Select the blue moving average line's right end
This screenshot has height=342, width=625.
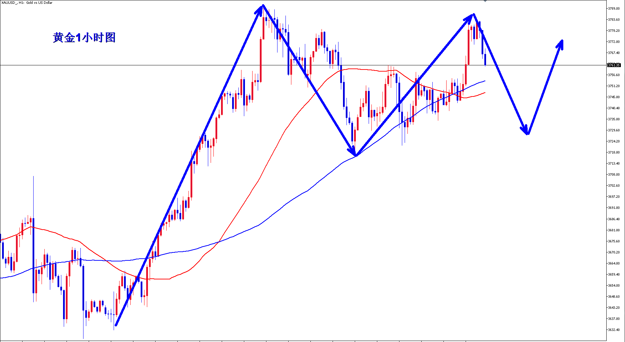(485, 81)
